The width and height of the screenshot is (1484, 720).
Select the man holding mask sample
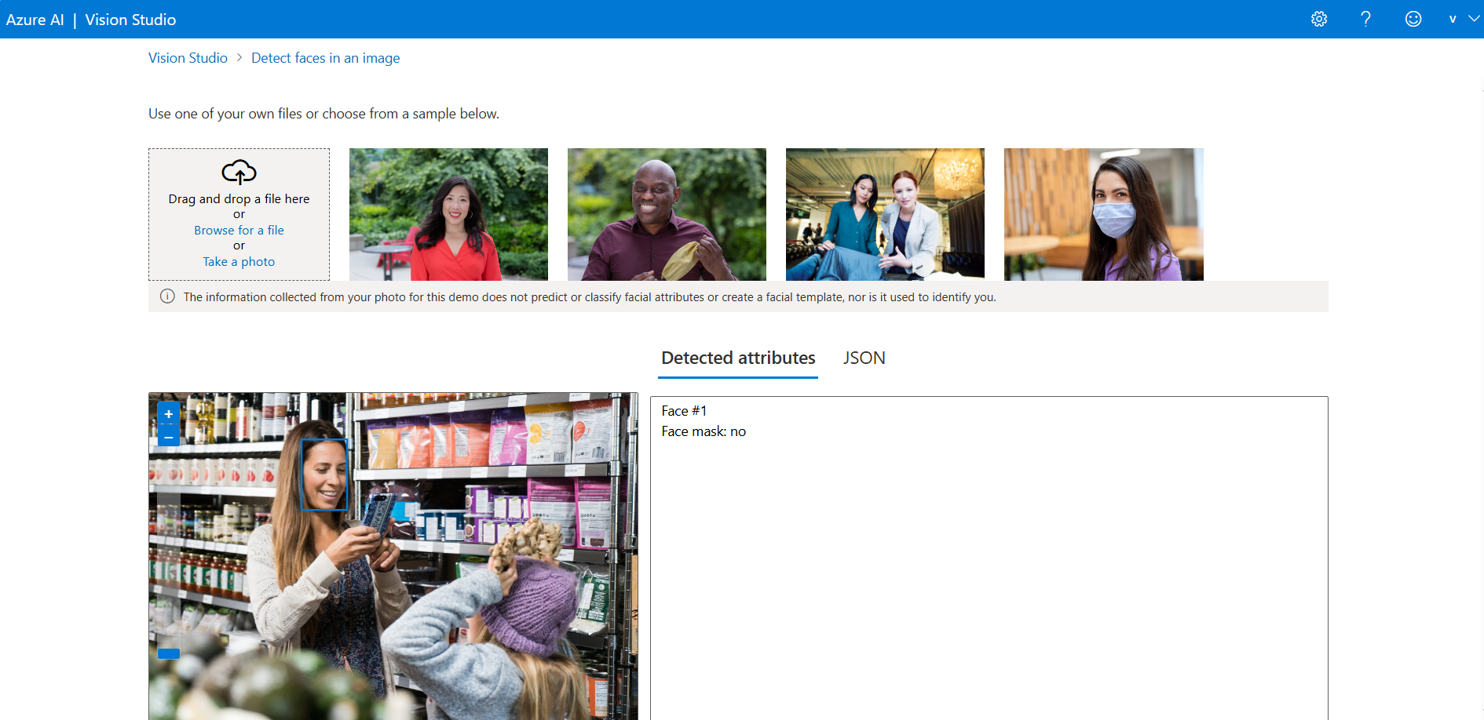tap(667, 214)
